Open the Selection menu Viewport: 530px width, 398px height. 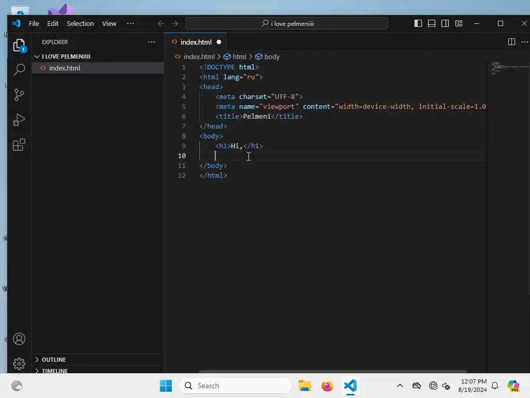80,23
